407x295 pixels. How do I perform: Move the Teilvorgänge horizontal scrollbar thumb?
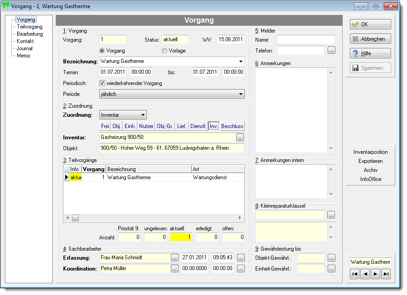pos(76,218)
